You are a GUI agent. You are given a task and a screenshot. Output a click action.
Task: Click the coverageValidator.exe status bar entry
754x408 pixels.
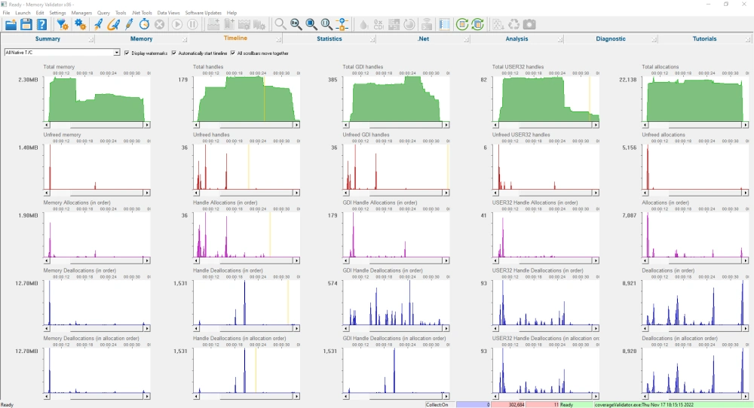[673, 405]
